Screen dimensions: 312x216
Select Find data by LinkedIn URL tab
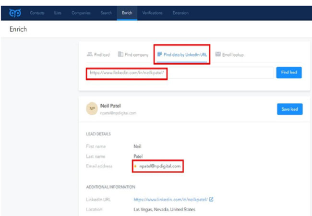click(x=182, y=54)
